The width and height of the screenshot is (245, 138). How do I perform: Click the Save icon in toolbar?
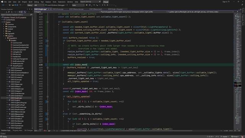point(15,5)
